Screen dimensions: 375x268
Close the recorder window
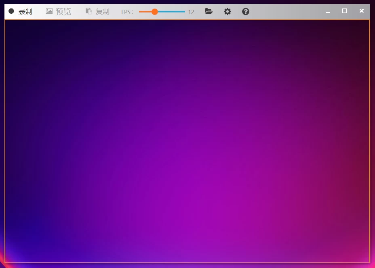click(362, 11)
